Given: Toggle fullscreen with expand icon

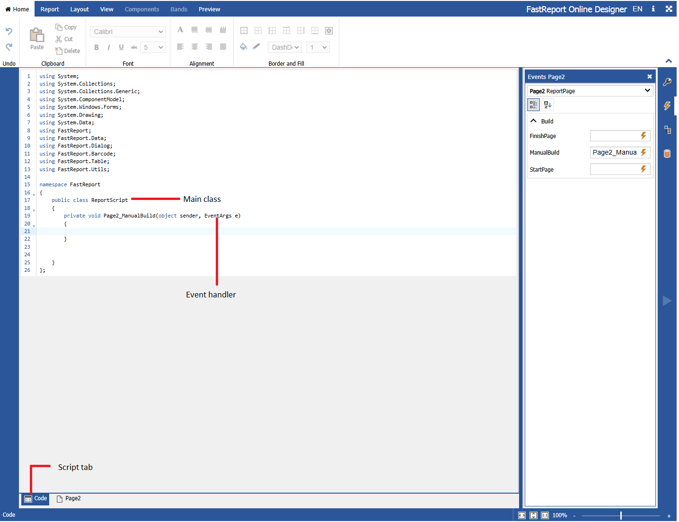Looking at the screenshot, I should (x=669, y=9).
